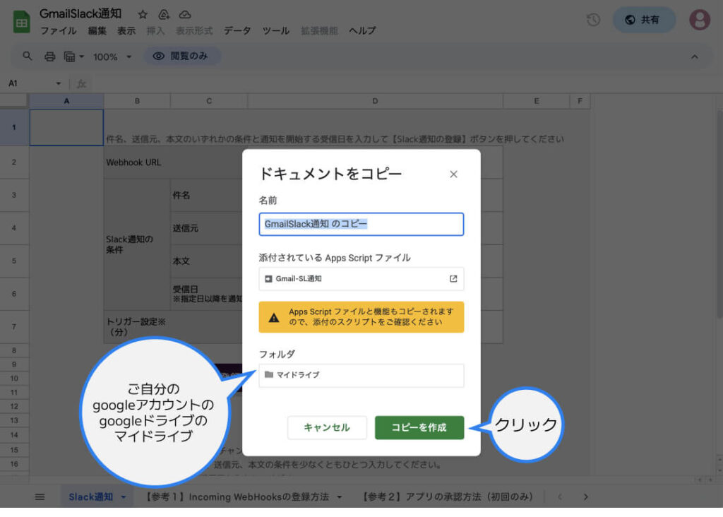Viewport: 723px width, 517px height.
Task: Select row 2 header
Action: [x=14, y=162]
